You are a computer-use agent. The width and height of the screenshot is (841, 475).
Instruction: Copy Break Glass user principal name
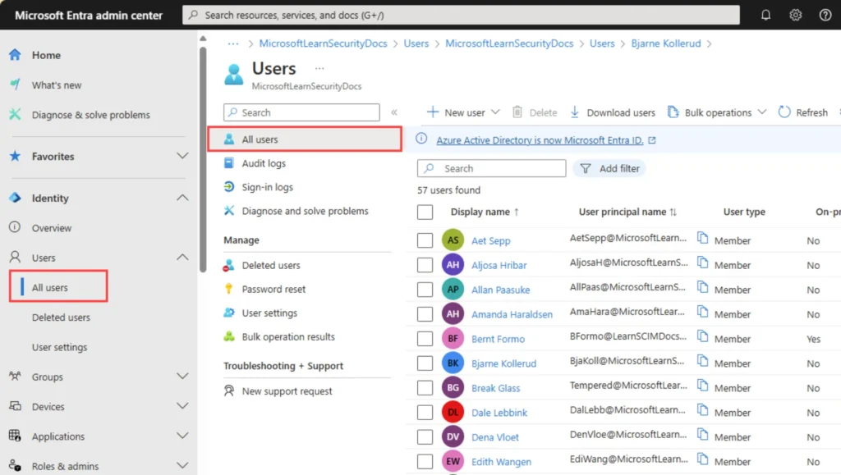pyautogui.click(x=703, y=386)
